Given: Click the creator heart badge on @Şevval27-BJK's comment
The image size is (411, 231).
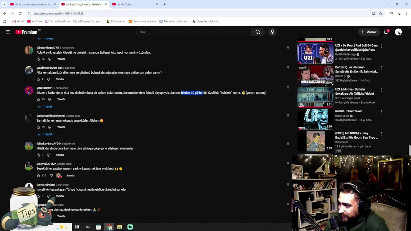Looking at the screenshot, I should [x=59, y=175].
